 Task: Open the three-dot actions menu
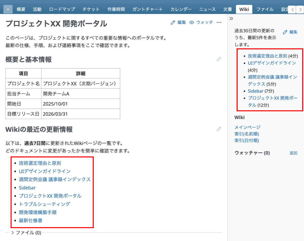(219, 22)
